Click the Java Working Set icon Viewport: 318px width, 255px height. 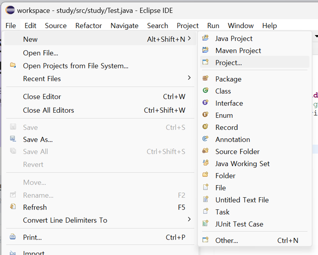205,163
